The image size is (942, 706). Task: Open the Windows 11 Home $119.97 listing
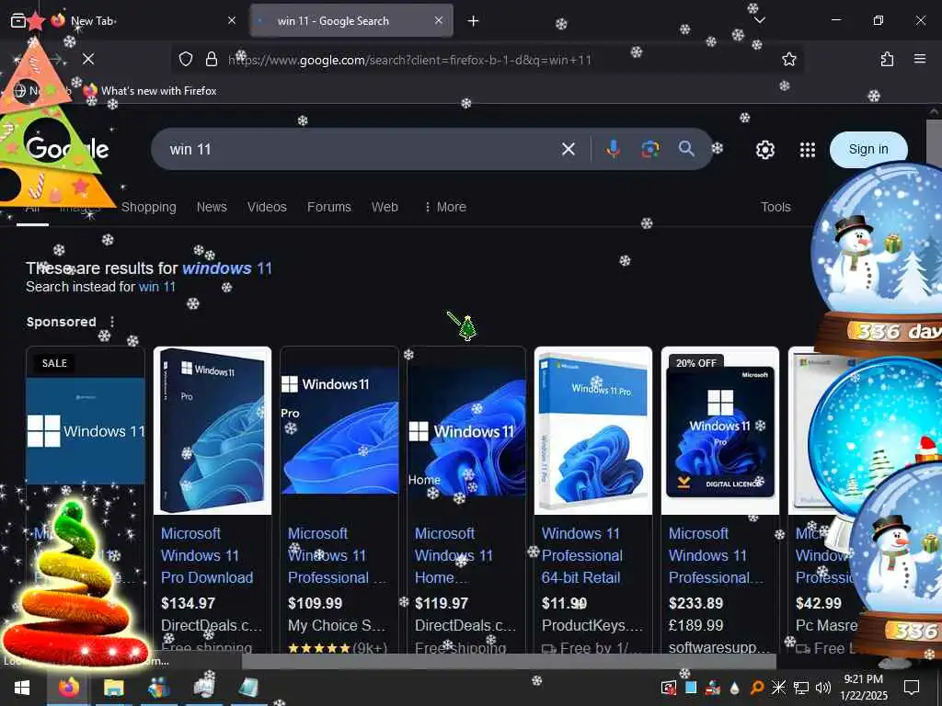point(454,555)
